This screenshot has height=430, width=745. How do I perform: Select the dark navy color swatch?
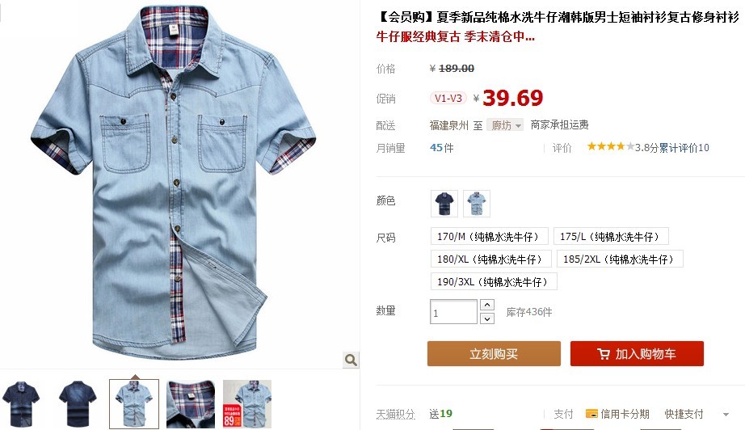pos(444,204)
